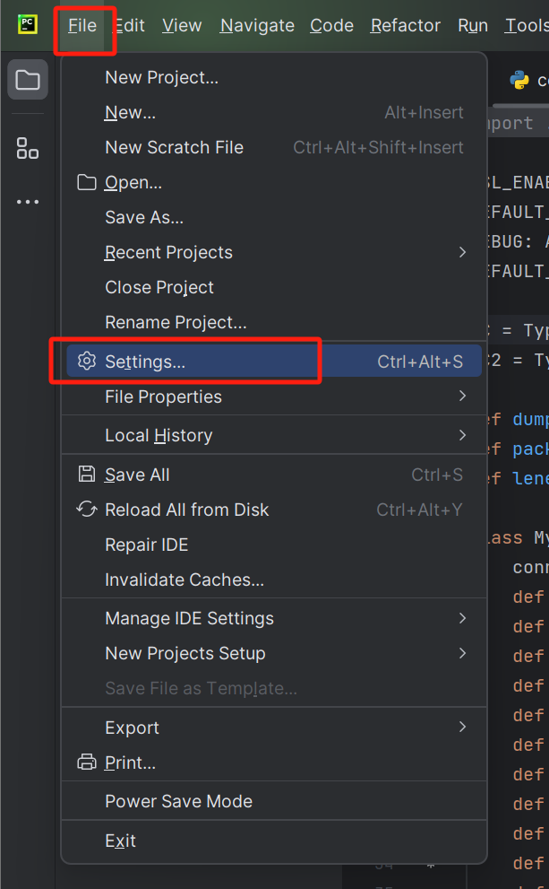Image resolution: width=549 pixels, height=889 pixels.
Task: Click the Print printer icon
Action: click(x=87, y=763)
